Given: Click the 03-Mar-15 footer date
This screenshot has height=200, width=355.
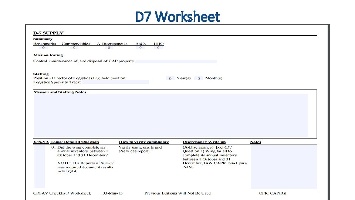Looking at the screenshot, I should click(x=112, y=193).
